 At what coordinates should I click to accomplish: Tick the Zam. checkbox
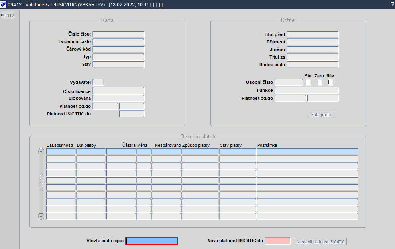[x=320, y=82]
